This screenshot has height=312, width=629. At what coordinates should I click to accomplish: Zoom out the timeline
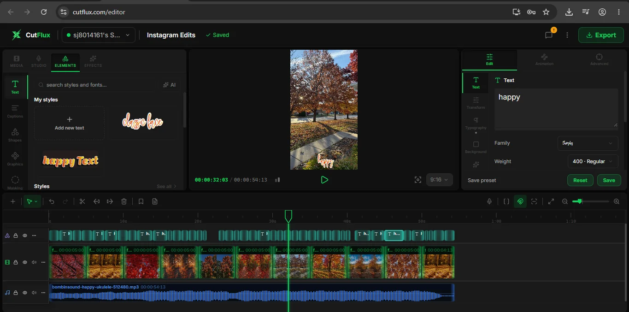click(x=565, y=201)
